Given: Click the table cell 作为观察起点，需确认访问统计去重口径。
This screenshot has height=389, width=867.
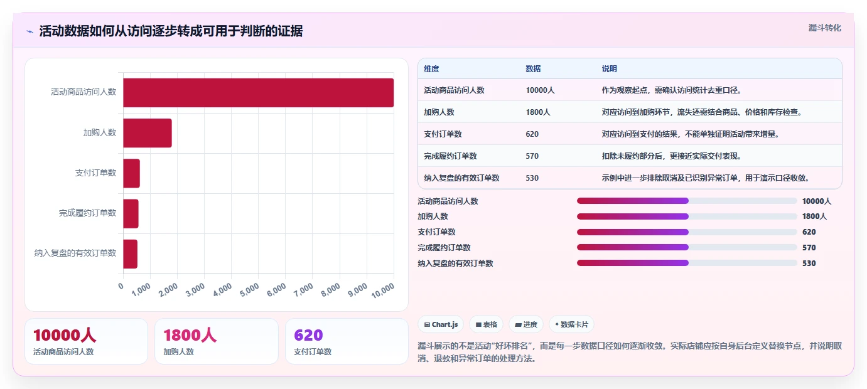Looking at the screenshot, I should click(x=673, y=90).
